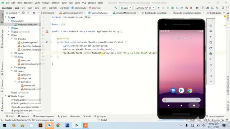This screenshot has width=230, height=129.
Task: Tap the phone's home navigation button
Action: (181, 105)
